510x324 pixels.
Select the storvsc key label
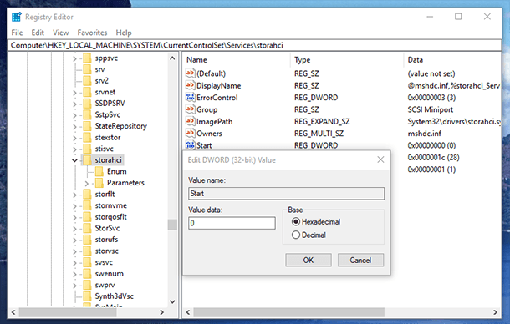coord(107,251)
